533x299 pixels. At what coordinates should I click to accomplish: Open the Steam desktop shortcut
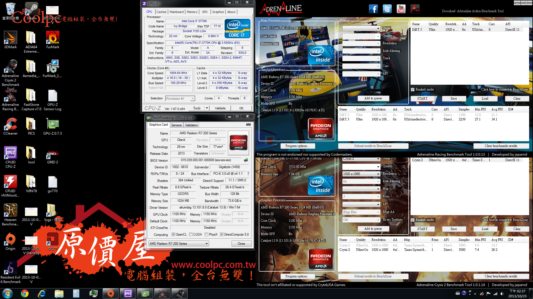(31, 11)
